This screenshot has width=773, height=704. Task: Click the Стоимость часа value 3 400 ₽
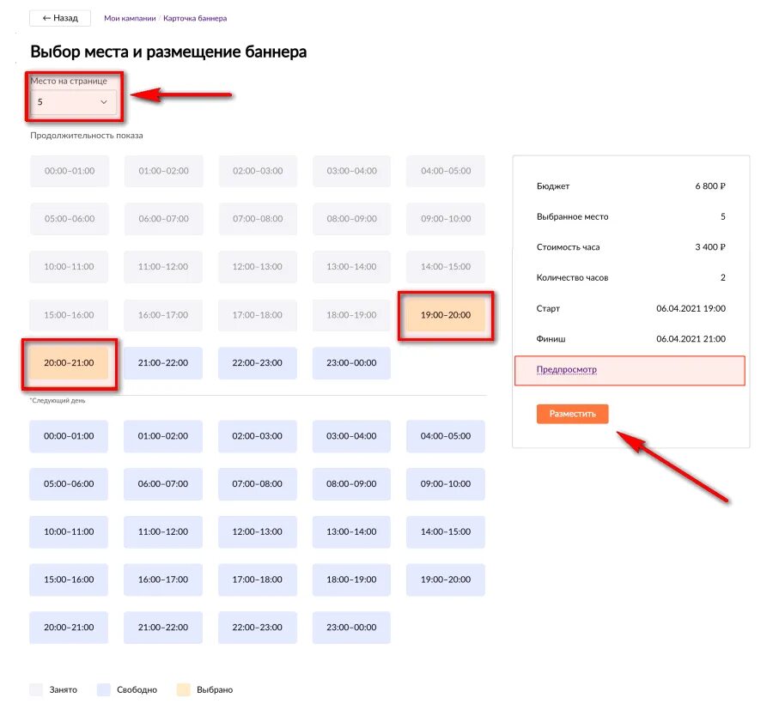[x=710, y=246]
